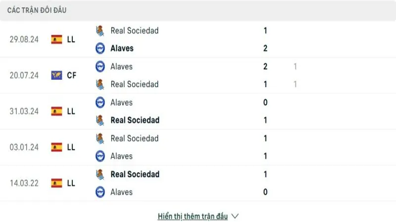The height and width of the screenshot is (222, 396).
Task: Click Real Sociedad crest in 29.08.24 match
Action: coord(100,31)
